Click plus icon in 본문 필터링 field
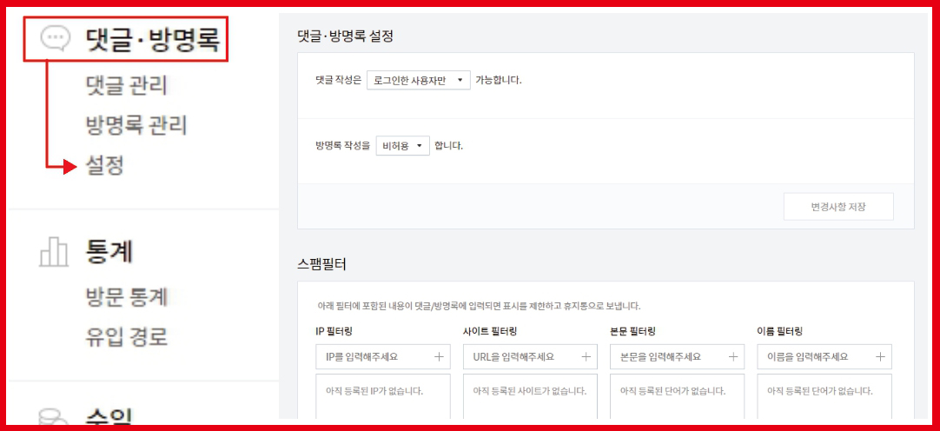 click(x=733, y=356)
